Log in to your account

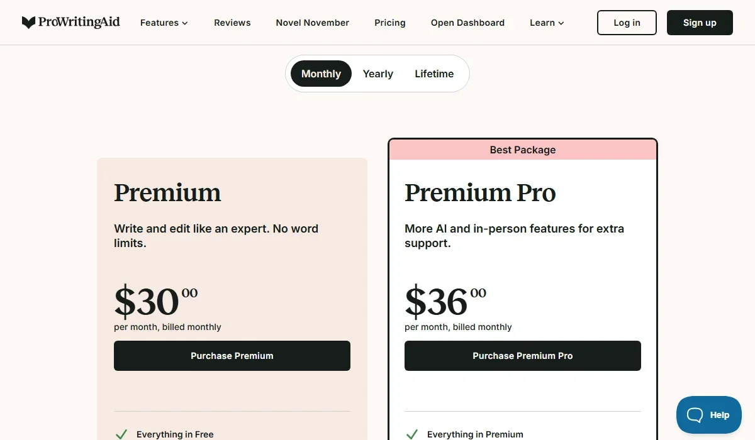pos(627,22)
